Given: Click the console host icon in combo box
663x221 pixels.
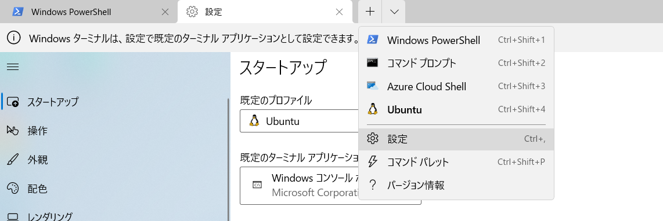Looking at the screenshot, I should pos(257,185).
